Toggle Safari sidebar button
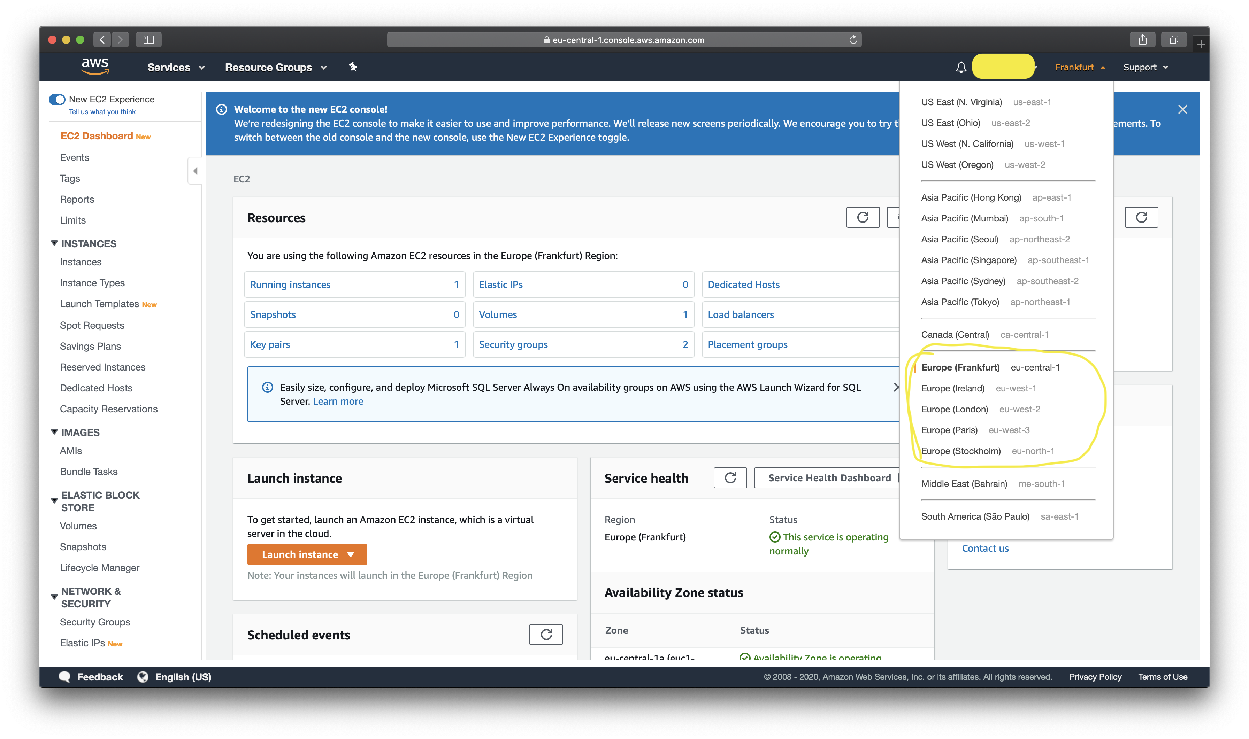This screenshot has height=739, width=1249. tap(148, 39)
